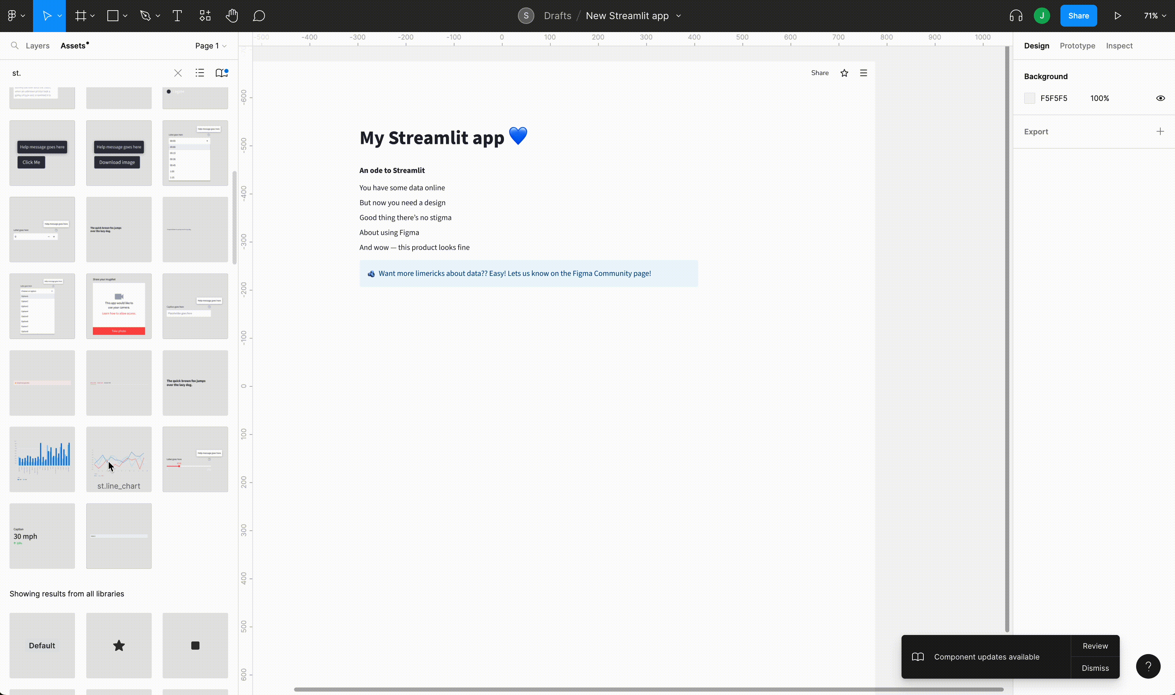Screen dimensions: 1175x695
Task: Start an audio call via headphones icon
Action: pos(1015,15)
